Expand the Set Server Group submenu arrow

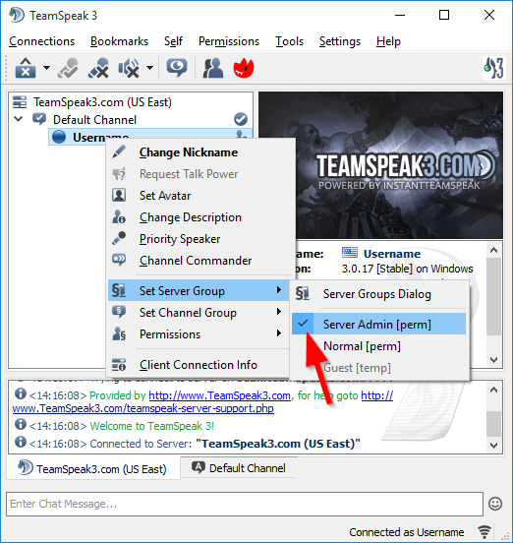click(x=279, y=290)
